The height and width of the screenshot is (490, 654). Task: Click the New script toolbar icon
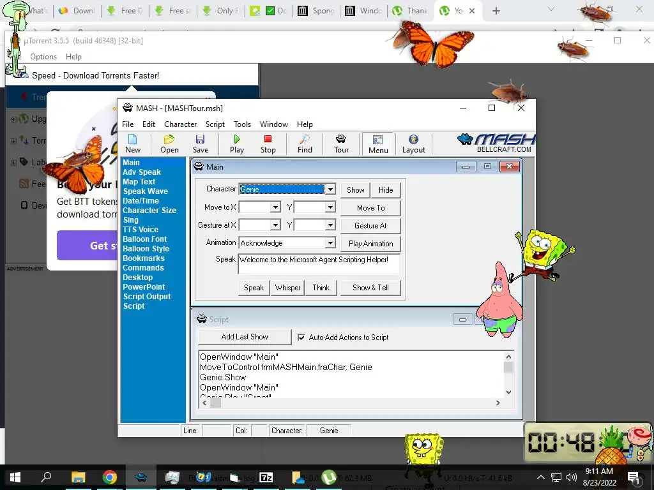point(133,144)
